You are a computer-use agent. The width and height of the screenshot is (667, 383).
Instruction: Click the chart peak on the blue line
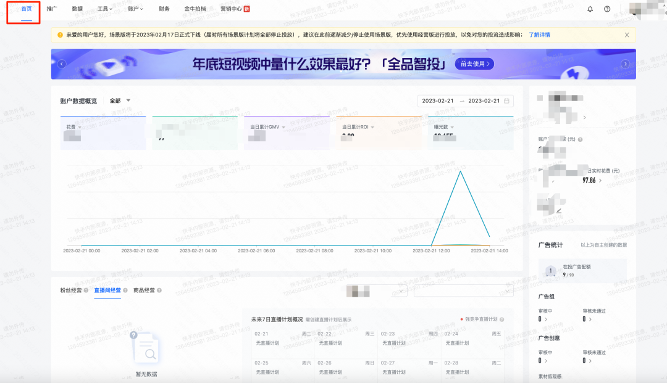pyautogui.click(x=460, y=171)
